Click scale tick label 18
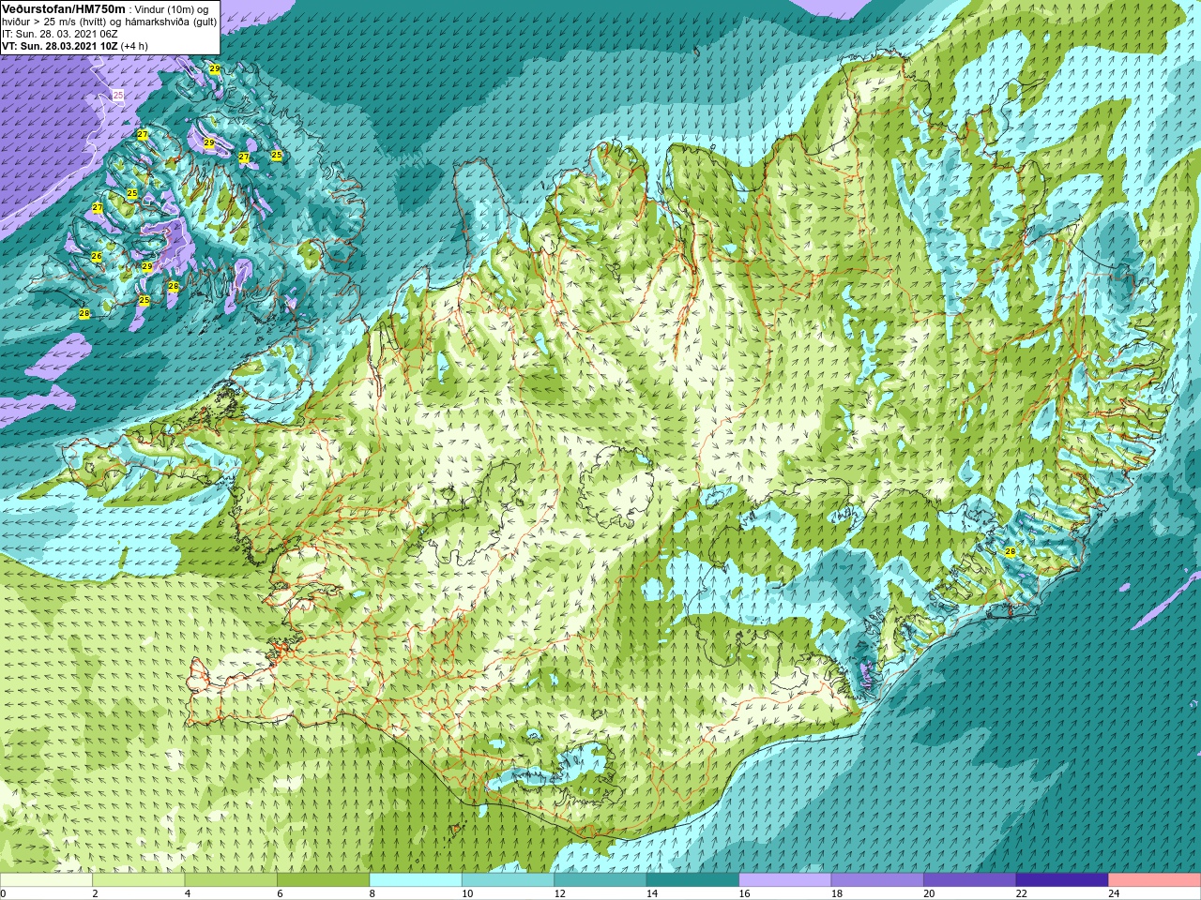 pyautogui.click(x=837, y=893)
